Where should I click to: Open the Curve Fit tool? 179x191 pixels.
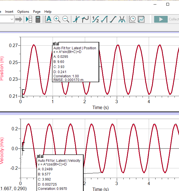point(122,19)
